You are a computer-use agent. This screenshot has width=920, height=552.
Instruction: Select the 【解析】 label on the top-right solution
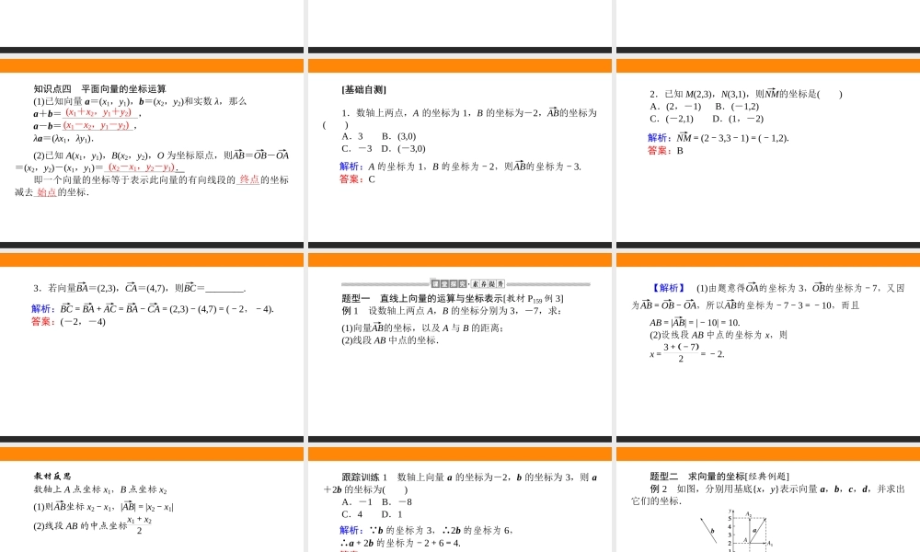pyautogui.click(x=664, y=288)
